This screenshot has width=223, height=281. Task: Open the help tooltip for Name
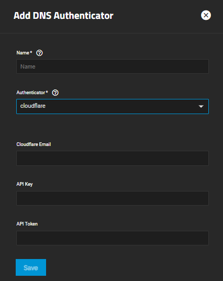pyautogui.click(x=39, y=53)
